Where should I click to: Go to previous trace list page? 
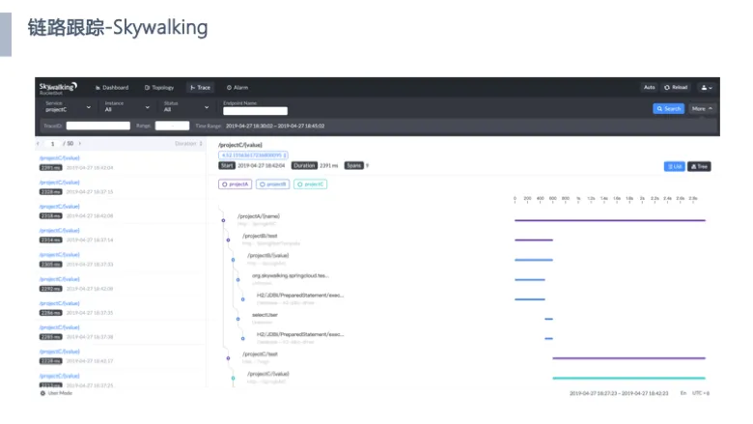38,144
